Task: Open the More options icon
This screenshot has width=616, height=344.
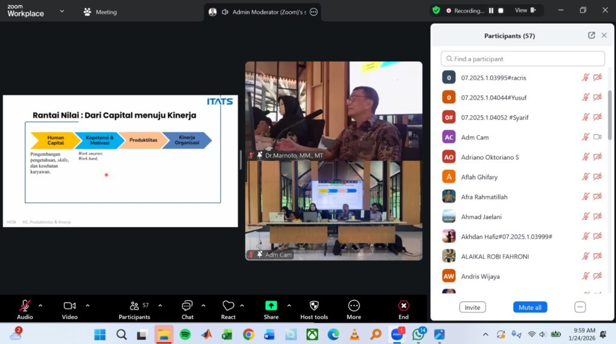Action: click(x=354, y=306)
